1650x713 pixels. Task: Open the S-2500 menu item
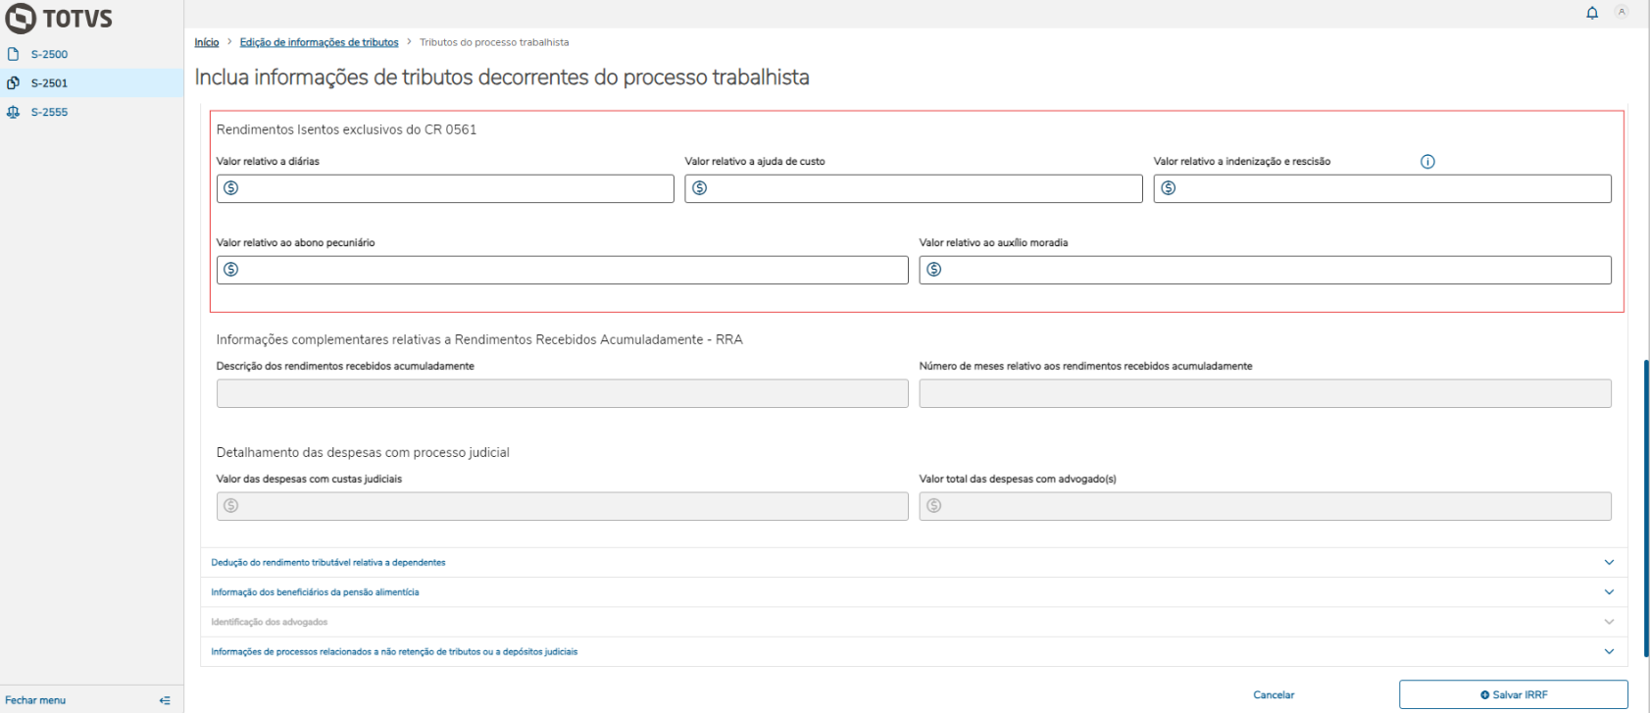point(49,54)
